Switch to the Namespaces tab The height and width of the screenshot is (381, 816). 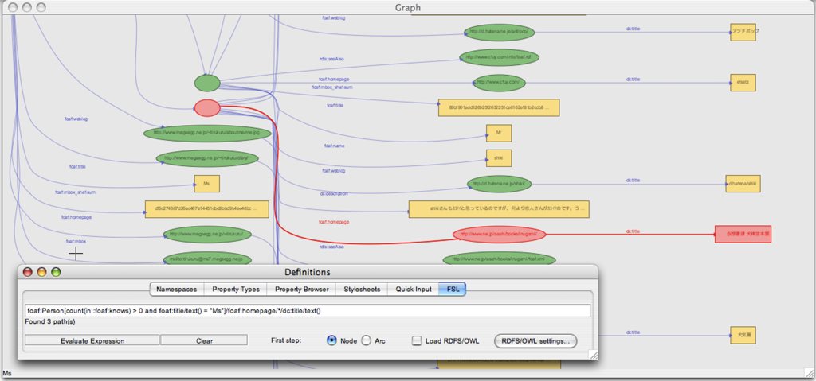tap(177, 290)
